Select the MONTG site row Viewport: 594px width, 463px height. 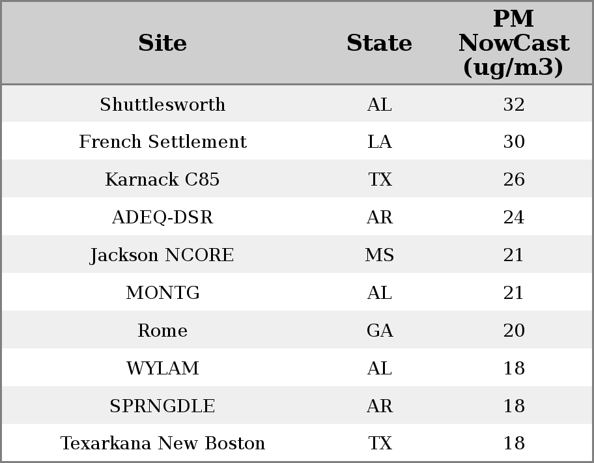click(163, 293)
